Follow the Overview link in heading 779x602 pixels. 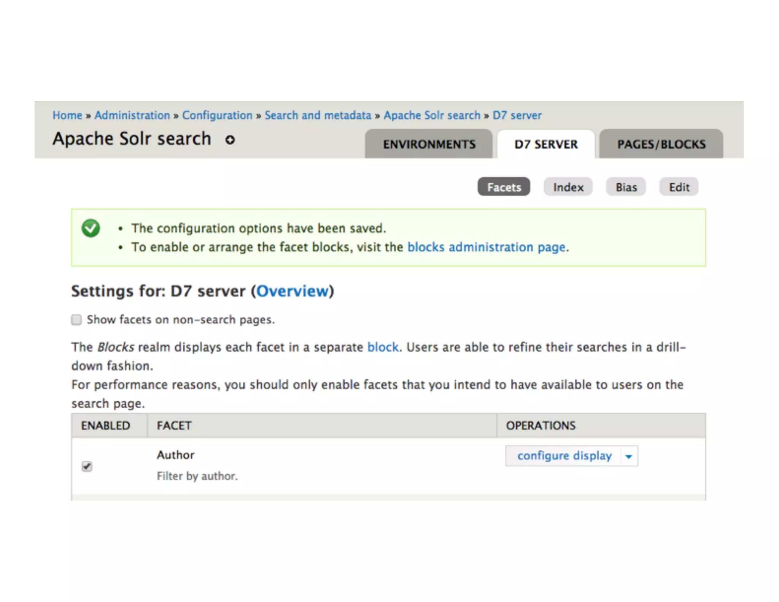click(x=292, y=291)
